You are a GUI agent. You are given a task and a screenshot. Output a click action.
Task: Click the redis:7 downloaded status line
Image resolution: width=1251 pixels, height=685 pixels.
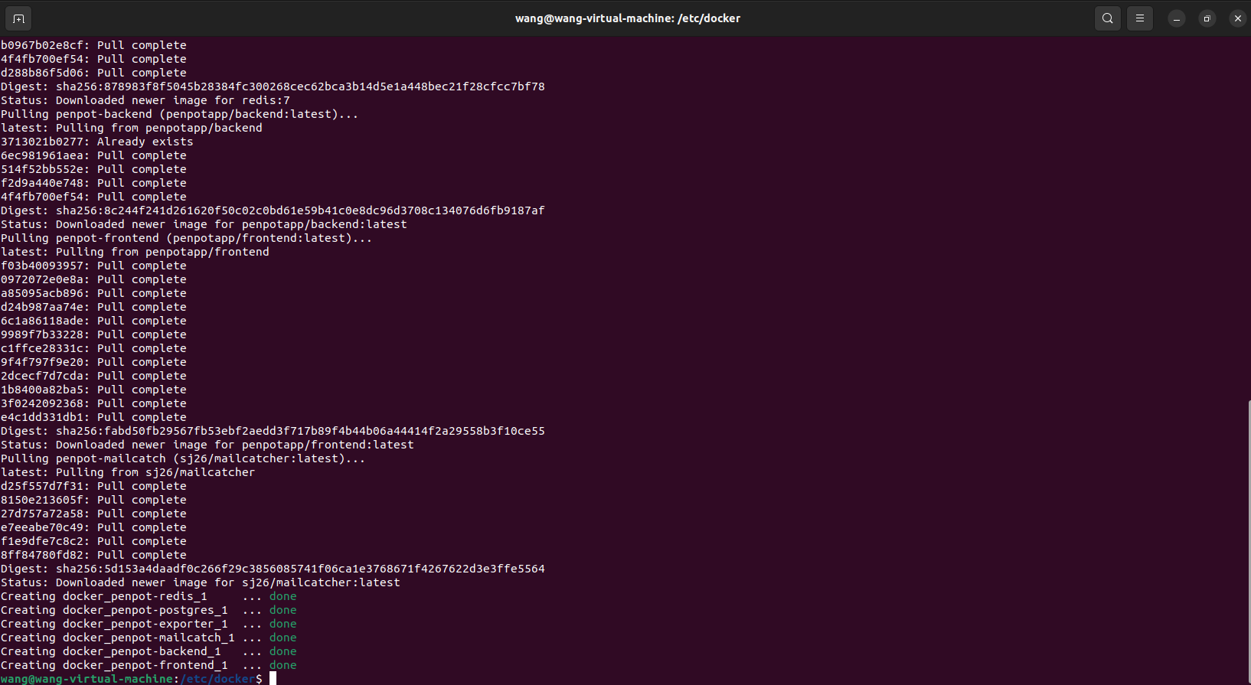tap(145, 100)
